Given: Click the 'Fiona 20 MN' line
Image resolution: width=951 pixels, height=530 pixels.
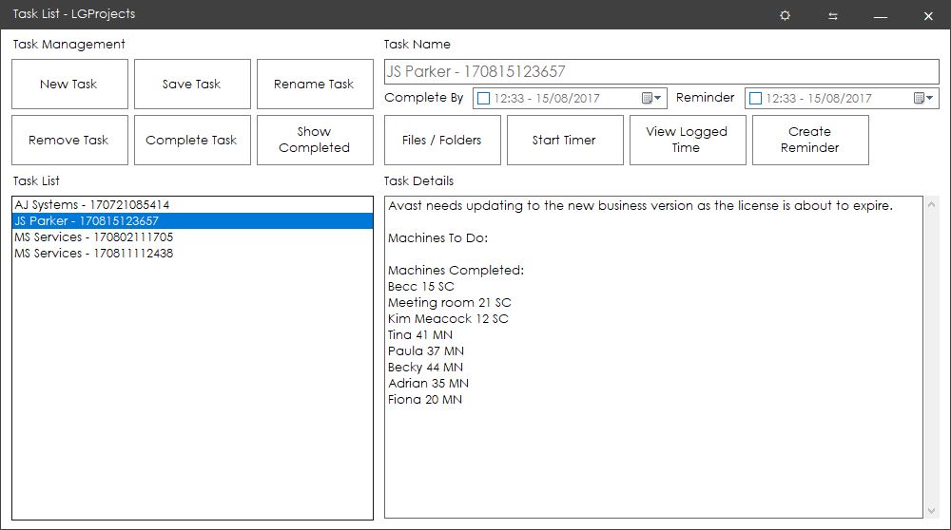Looking at the screenshot, I should pos(425,399).
